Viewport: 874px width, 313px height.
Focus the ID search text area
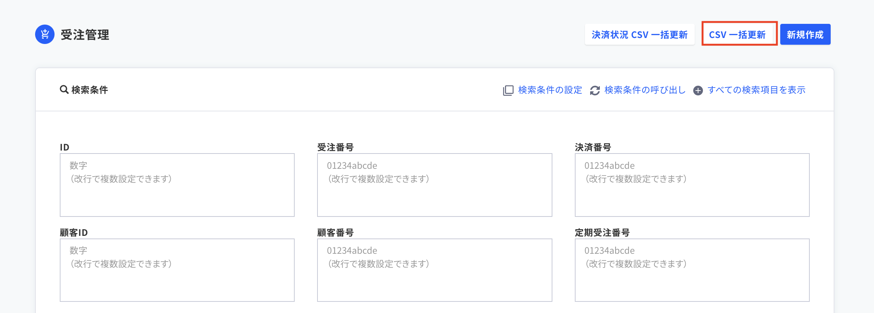tap(177, 185)
